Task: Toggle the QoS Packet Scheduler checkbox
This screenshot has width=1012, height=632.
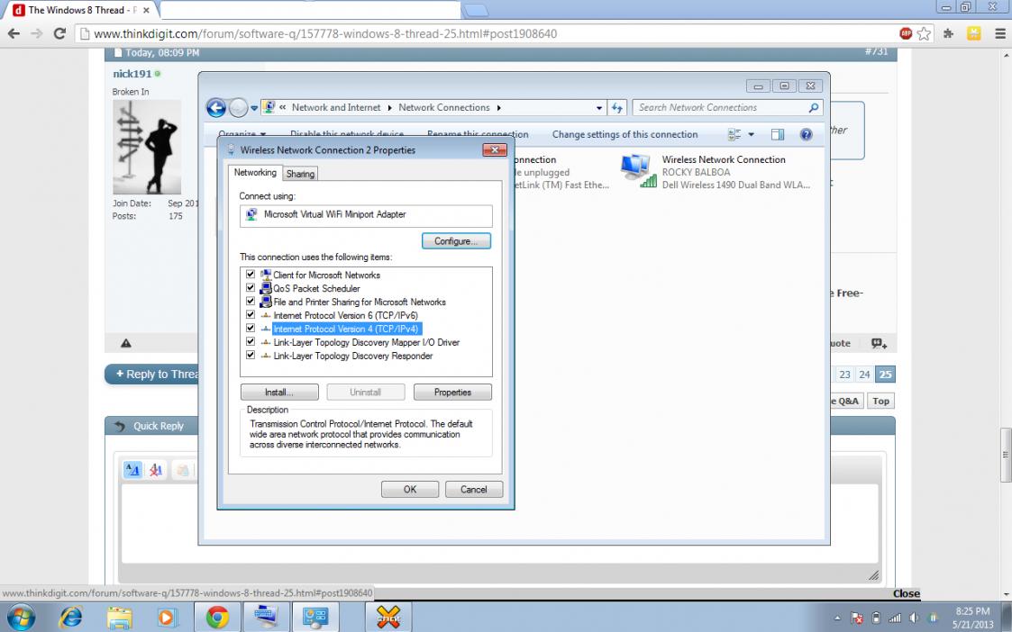Action: [251, 288]
